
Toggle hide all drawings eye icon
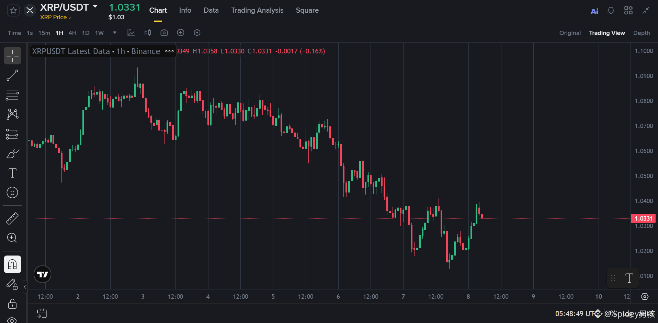[x=12, y=320]
